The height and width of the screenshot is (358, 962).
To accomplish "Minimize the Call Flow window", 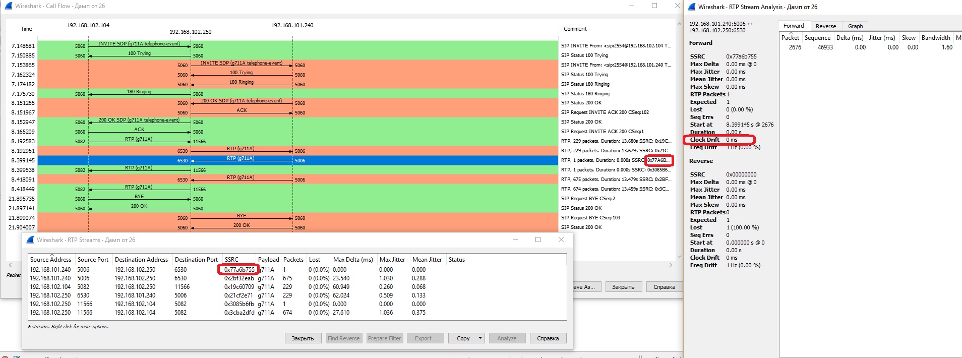I will [x=632, y=6].
